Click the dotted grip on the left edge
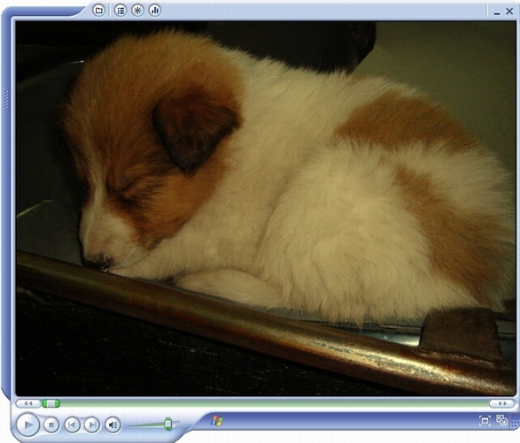The image size is (520, 443). [x=5, y=99]
